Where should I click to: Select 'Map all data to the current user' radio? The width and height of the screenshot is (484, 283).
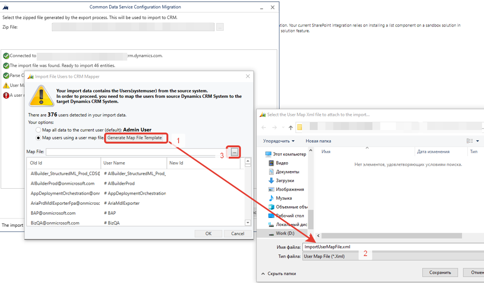pyautogui.click(x=38, y=130)
